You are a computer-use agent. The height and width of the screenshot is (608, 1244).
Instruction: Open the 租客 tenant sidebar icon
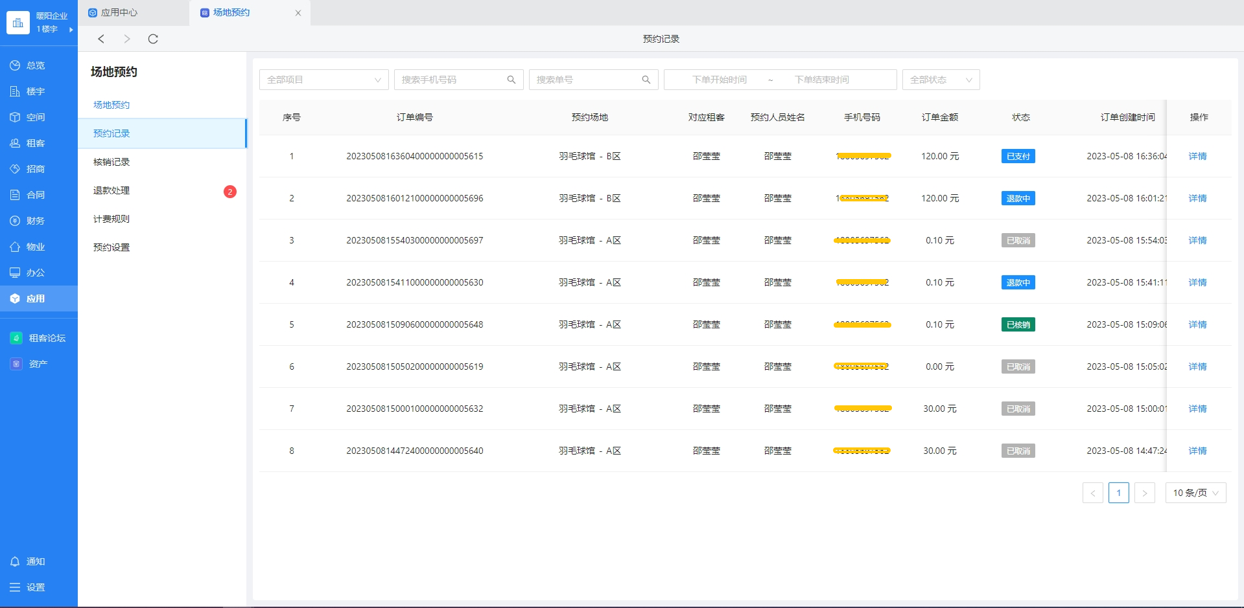tap(15, 143)
